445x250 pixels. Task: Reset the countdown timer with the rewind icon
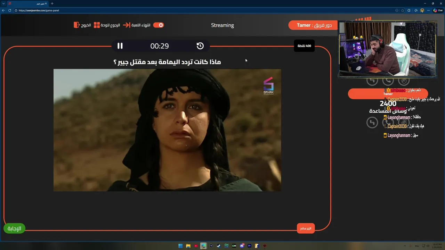[x=200, y=46]
